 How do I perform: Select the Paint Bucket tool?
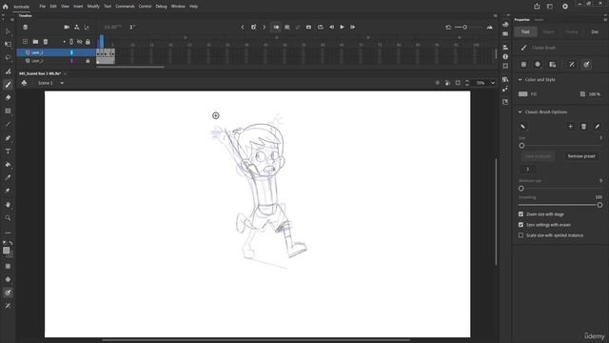pos(8,165)
